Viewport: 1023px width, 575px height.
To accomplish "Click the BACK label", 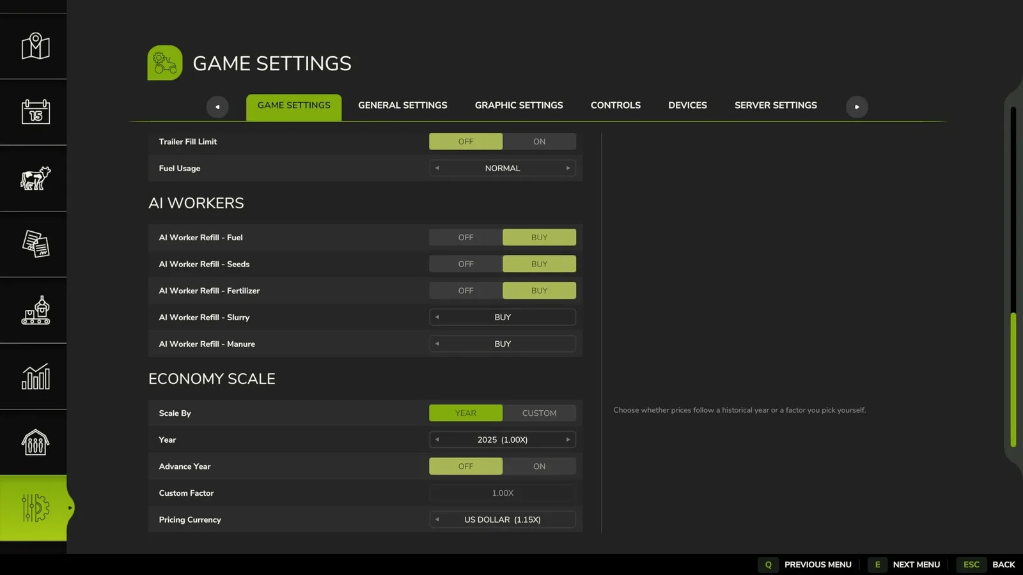I will coord(1003,565).
